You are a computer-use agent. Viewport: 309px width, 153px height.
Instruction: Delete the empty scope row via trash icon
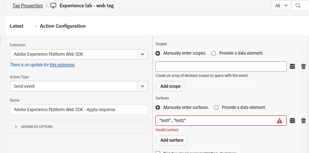pos(304,66)
